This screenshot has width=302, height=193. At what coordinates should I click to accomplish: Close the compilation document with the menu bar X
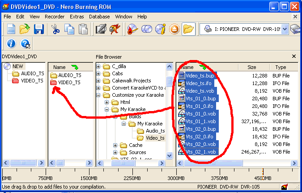coord(295,17)
